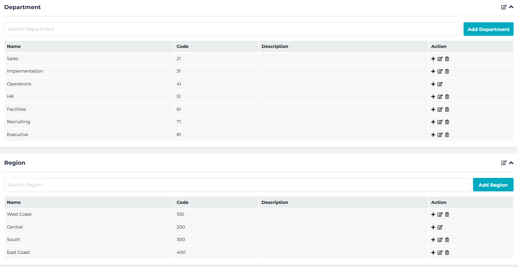
Task: Click the plus icon in the Recruiting row
Action: tap(433, 122)
